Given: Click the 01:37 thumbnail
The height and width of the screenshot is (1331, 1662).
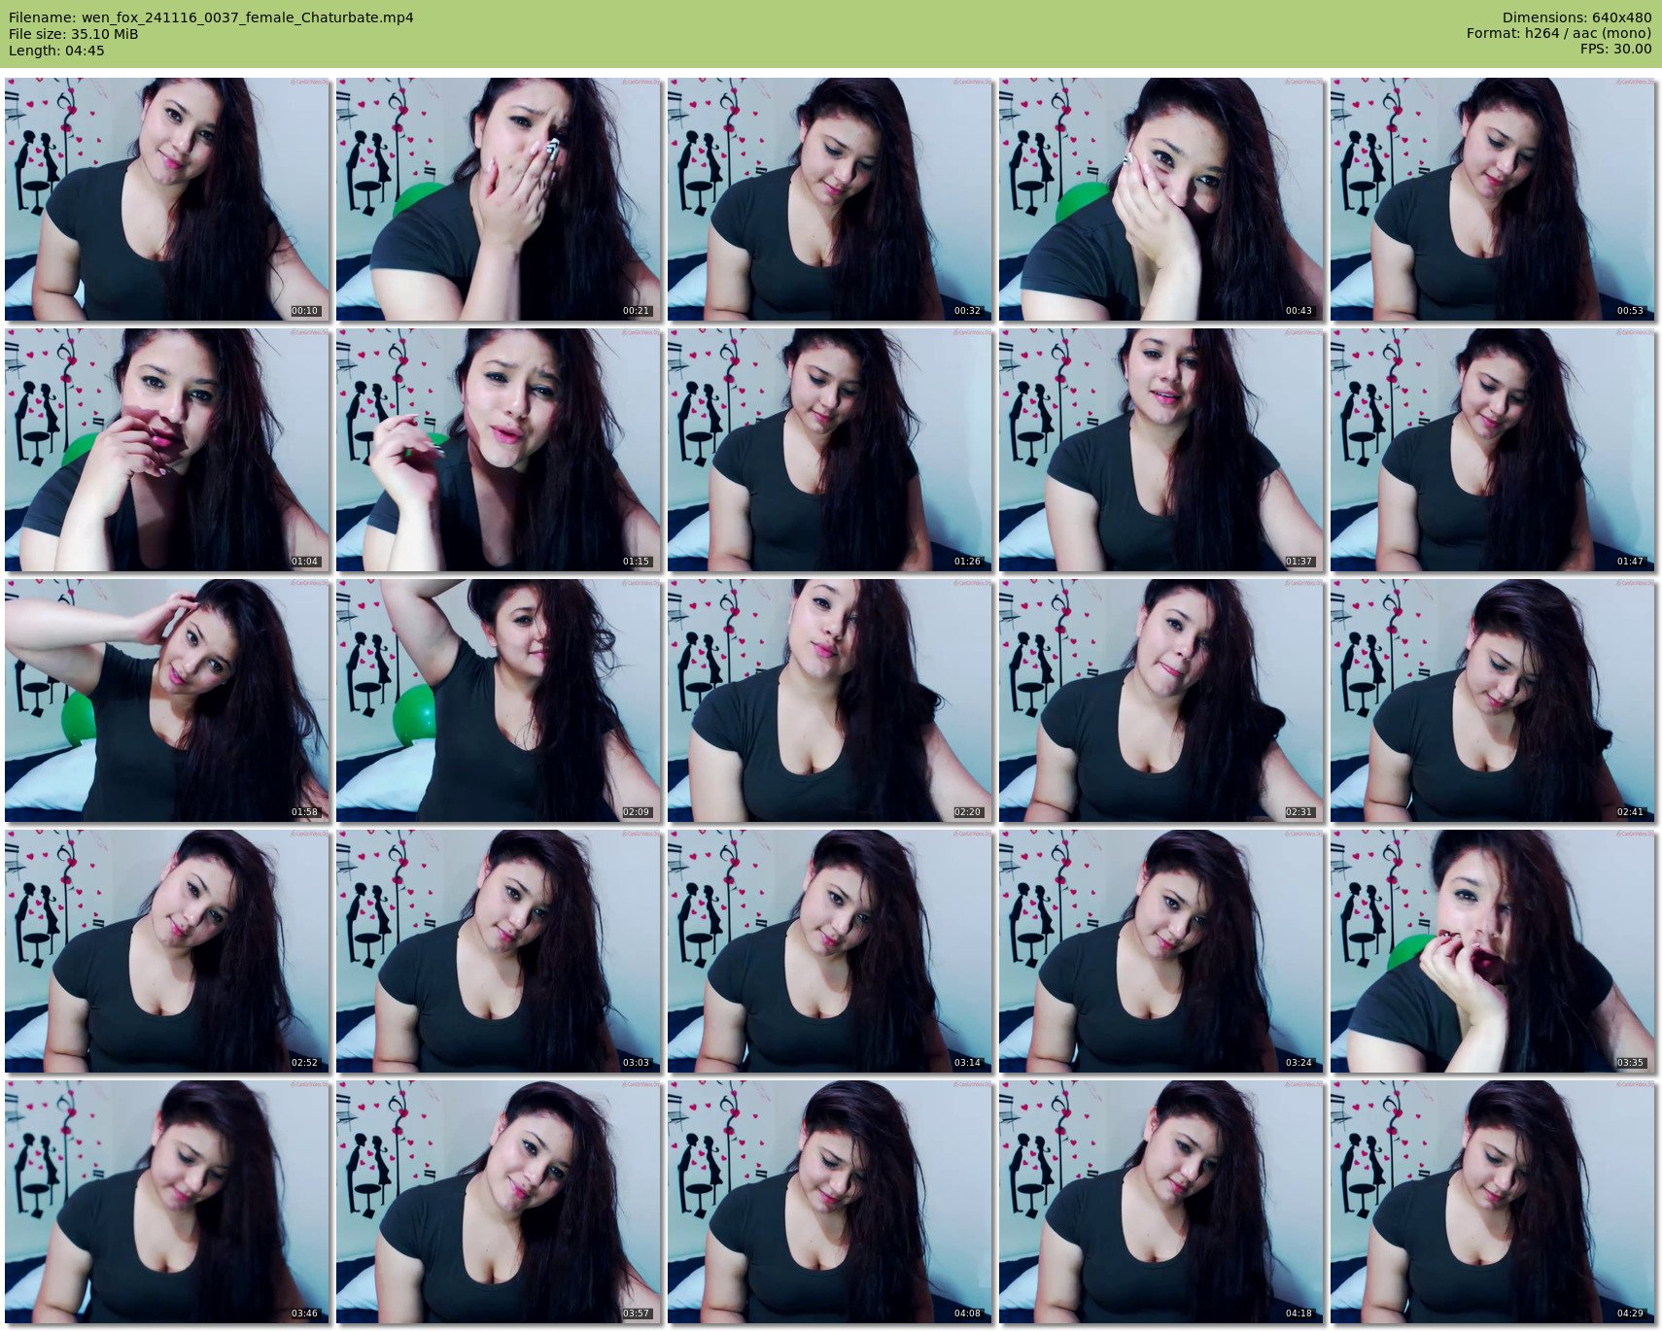Looking at the screenshot, I should coord(1161,450).
